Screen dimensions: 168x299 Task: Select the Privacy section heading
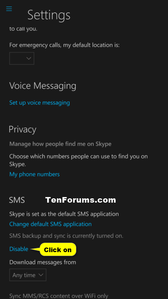23,130
